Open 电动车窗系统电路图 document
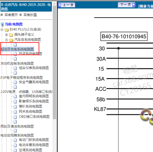Viewport: 153px width, 152px height. 34,145
